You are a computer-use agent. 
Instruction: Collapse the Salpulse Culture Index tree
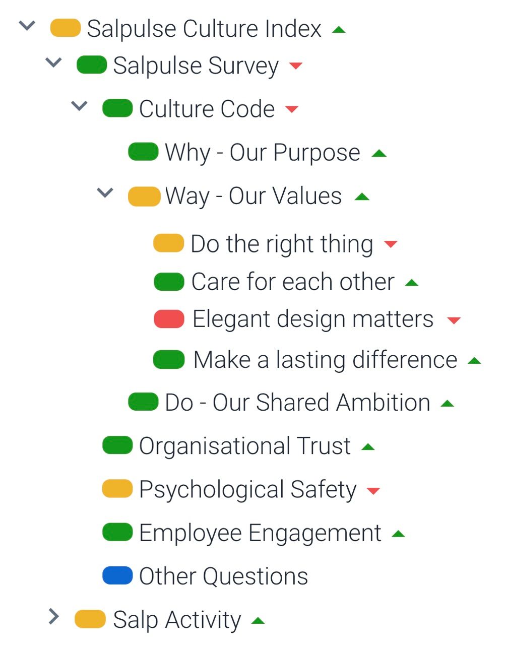tap(27, 25)
